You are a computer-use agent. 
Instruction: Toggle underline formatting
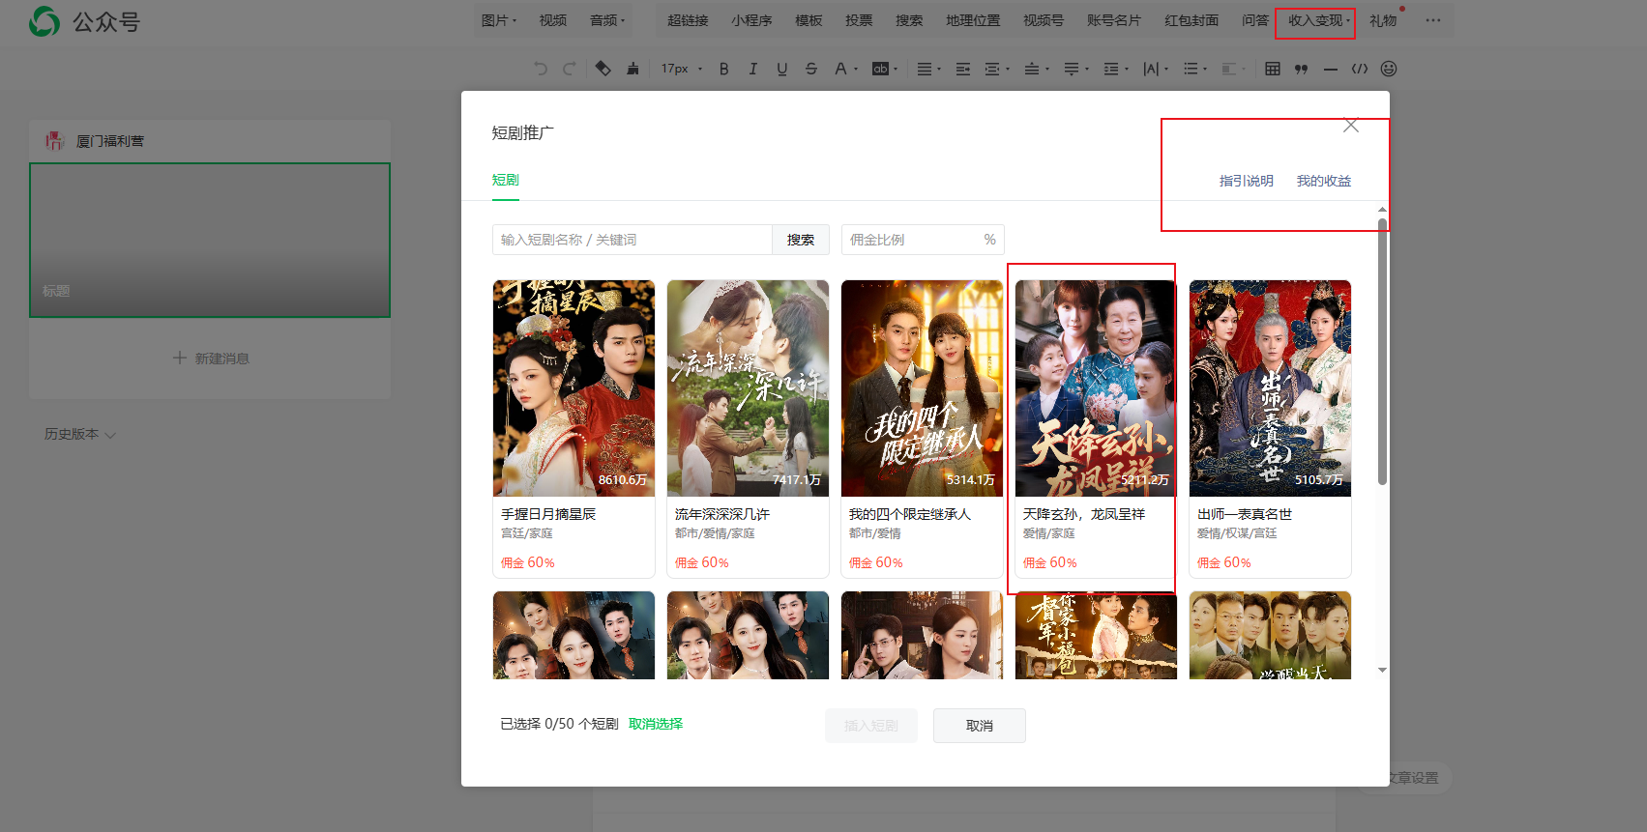pyautogui.click(x=781, y=69)
